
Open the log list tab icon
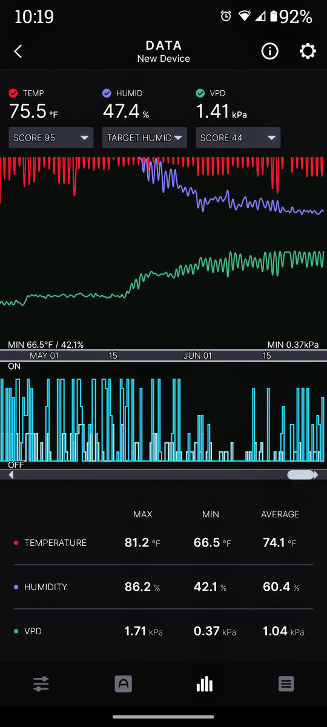pyautogui.click(x=286, y=685)
